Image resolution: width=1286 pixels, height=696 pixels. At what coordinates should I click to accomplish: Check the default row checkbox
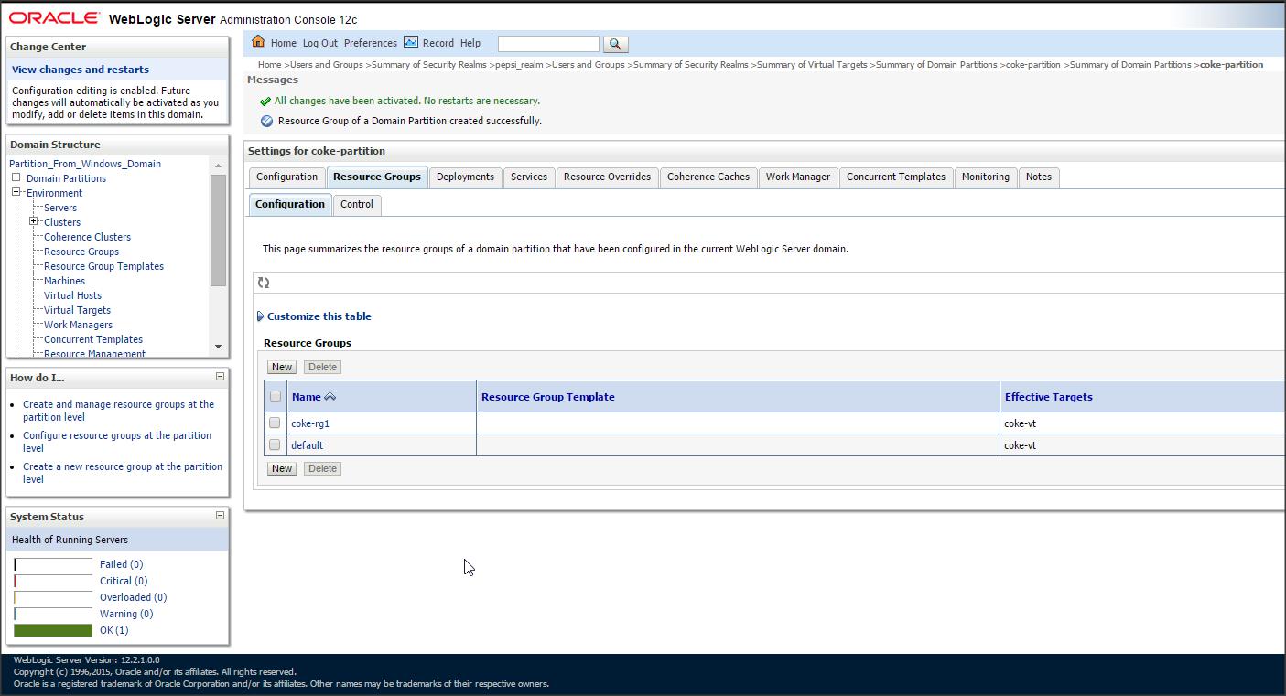click(275, 445)
